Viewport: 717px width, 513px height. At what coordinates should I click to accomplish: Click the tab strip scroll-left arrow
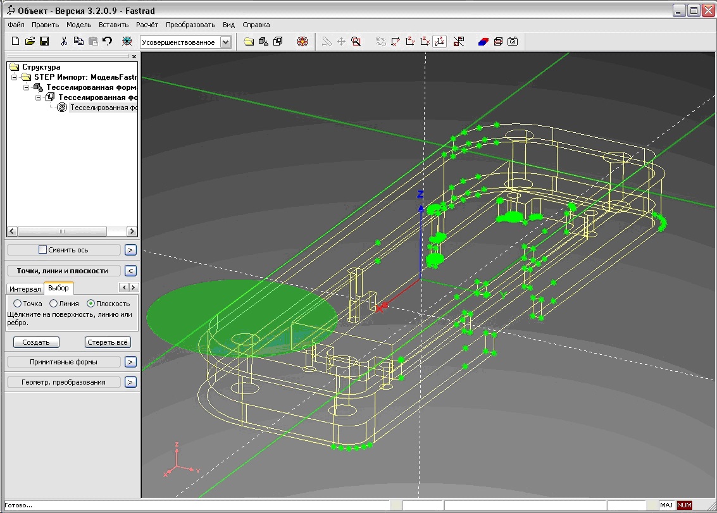coord(124,288)
